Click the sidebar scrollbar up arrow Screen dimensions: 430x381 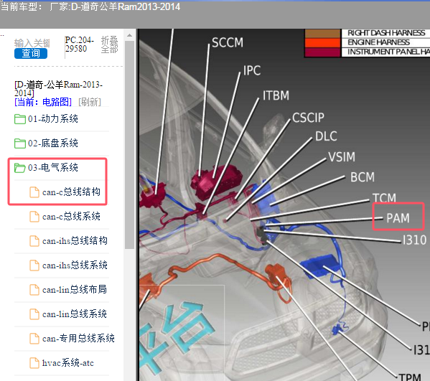[x=129, y=35]
